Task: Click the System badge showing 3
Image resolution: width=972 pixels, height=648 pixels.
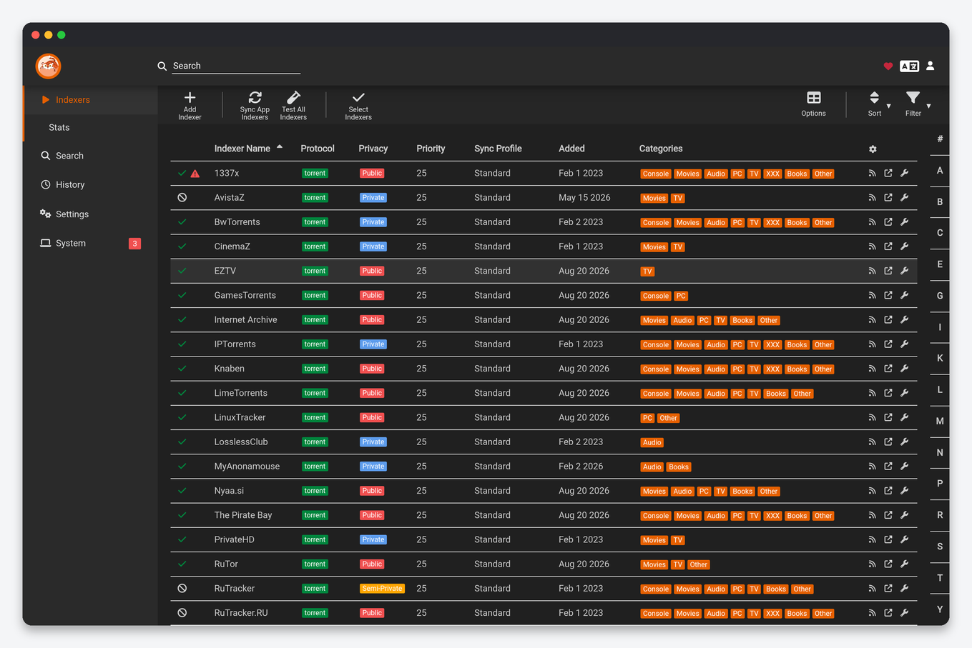Action: pyautogui.click(x=134, y=244)
